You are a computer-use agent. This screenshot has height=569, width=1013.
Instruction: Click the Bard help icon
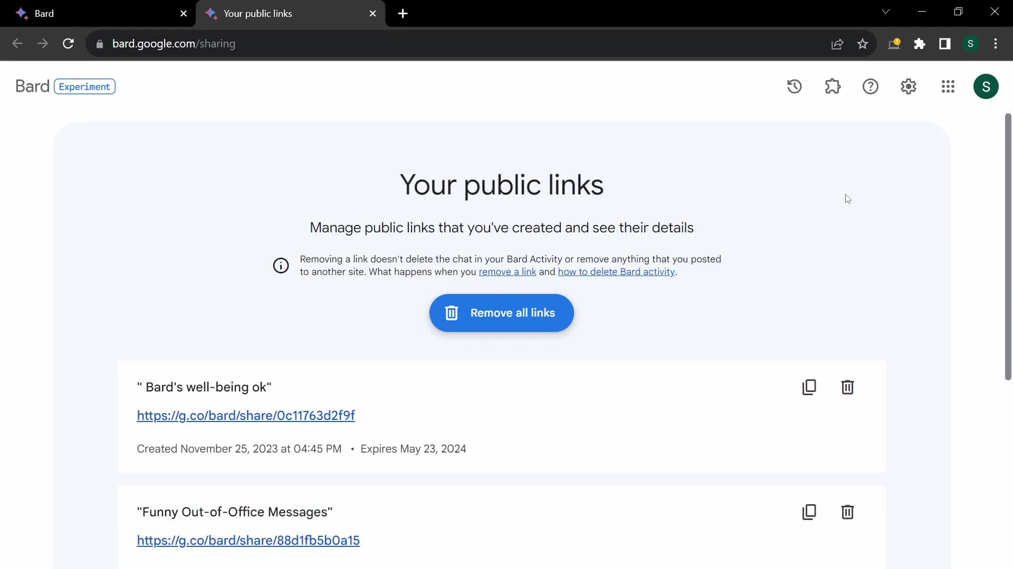point(871,86)
